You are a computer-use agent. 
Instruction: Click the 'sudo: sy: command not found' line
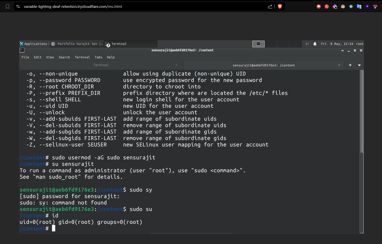click(63, 203)
